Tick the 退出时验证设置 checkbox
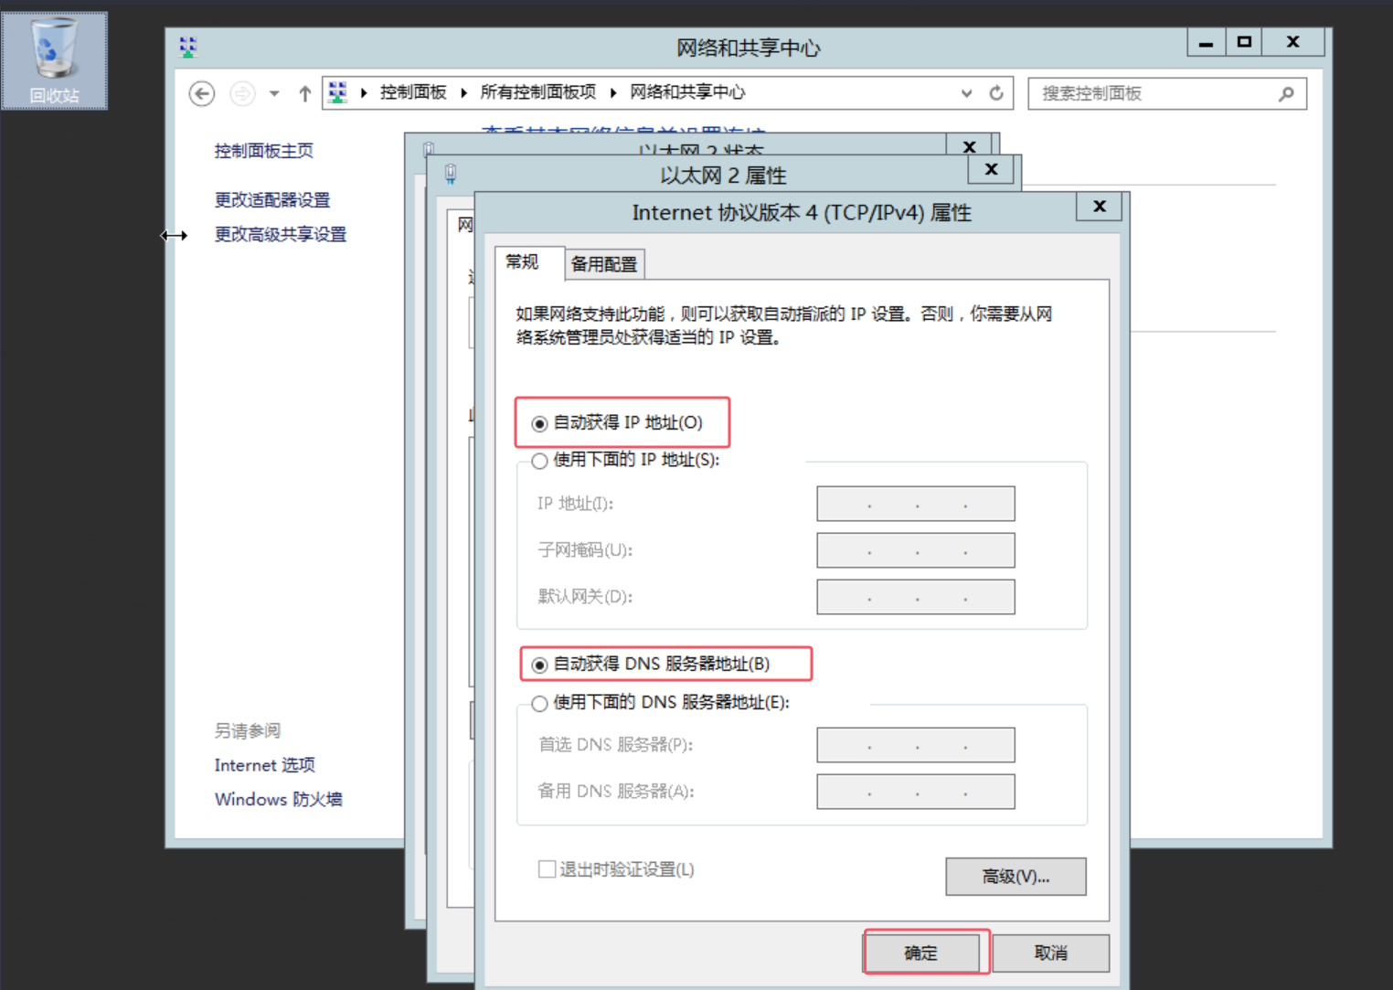This screenshot has height=990, width=1393. click(x=547, y=869)
